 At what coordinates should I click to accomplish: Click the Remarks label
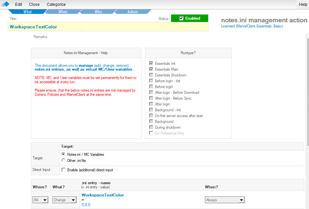(41, 37)
